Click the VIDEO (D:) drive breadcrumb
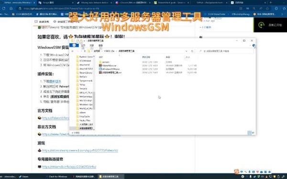 (109, 51)
